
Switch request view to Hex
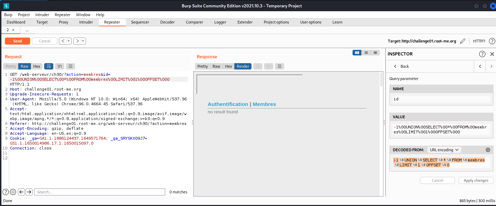(37, 66)
